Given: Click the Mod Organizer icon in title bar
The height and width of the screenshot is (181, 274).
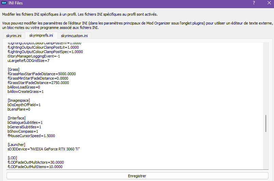Looking at the screenshot, I should click(4, 3).
